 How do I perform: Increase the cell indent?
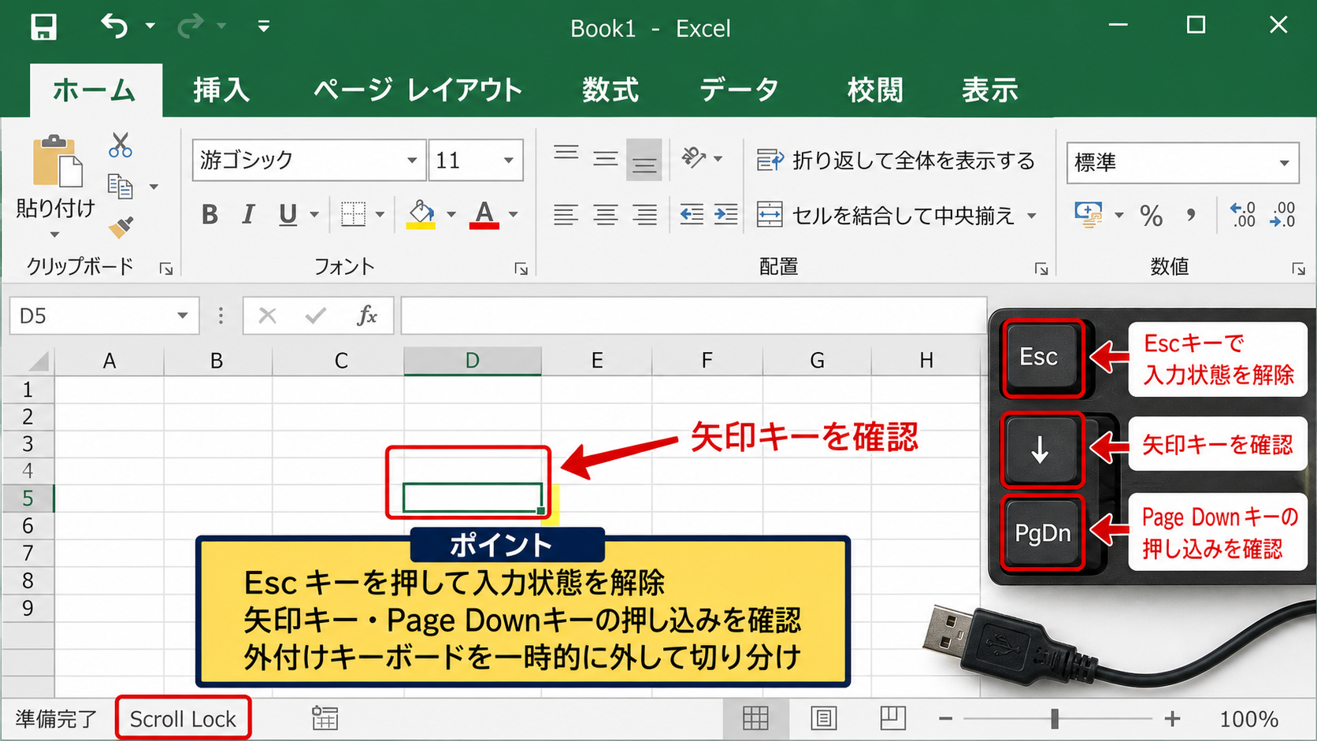click(x=725, y=214)
